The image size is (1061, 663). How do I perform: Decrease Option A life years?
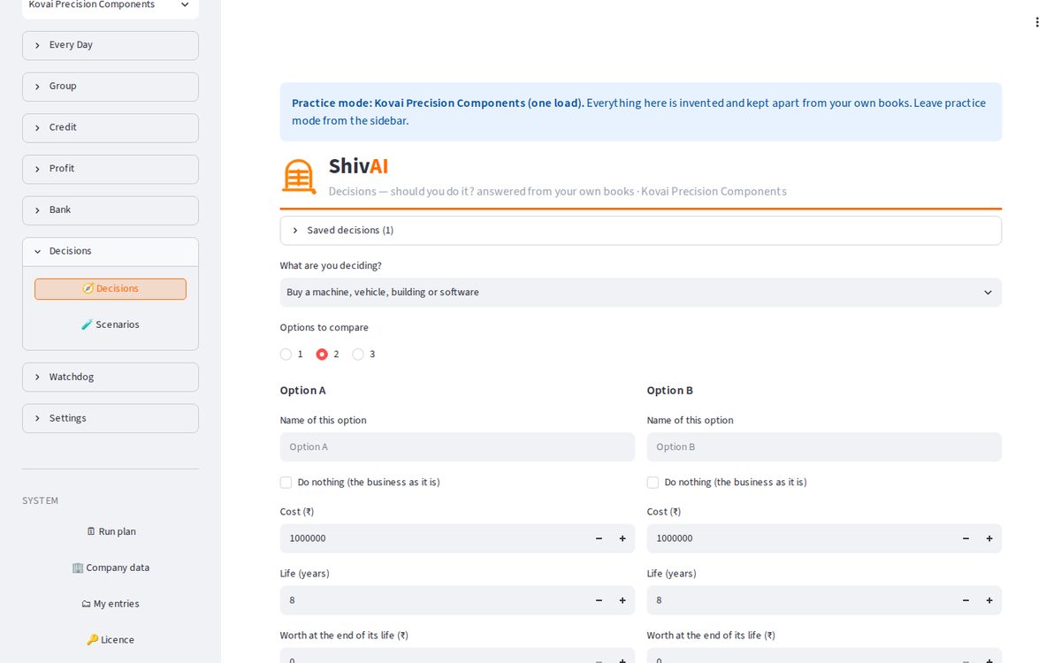(599, 600)
